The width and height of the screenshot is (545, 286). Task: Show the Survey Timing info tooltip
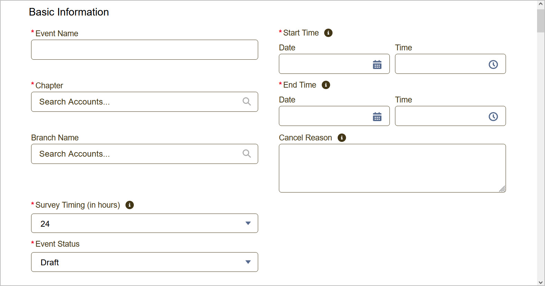click(x=130, y=205)
